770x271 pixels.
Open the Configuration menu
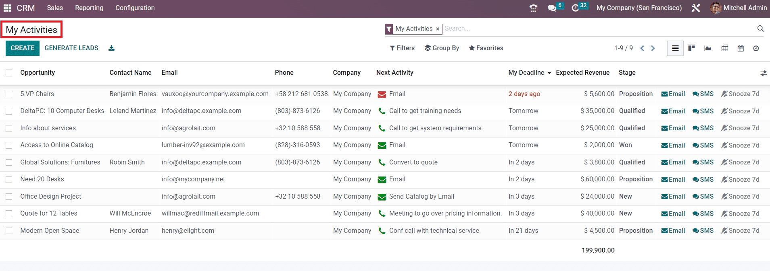(x=135, y=8)
